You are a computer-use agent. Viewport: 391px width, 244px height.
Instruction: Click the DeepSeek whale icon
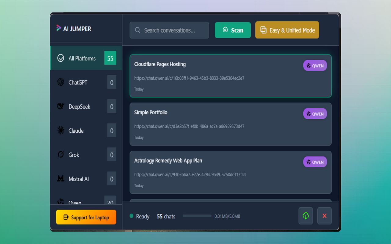point(60,106)
